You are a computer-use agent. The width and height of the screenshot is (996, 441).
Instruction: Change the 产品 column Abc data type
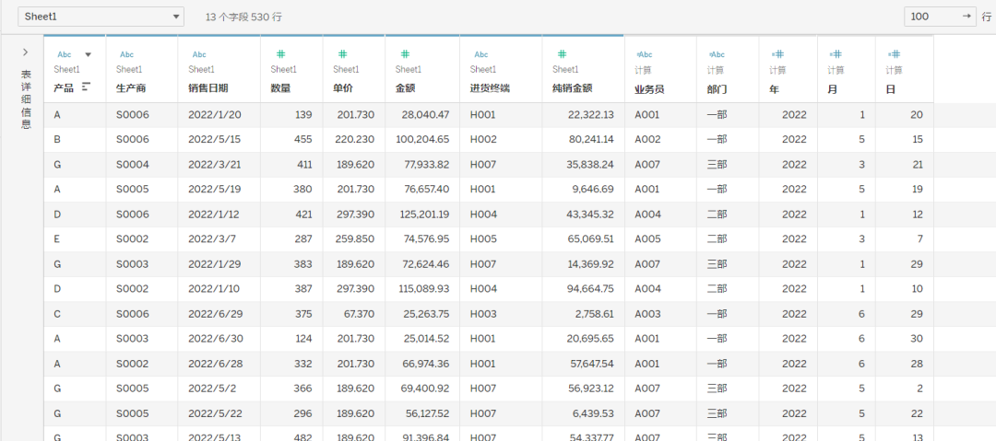[64, 54]
